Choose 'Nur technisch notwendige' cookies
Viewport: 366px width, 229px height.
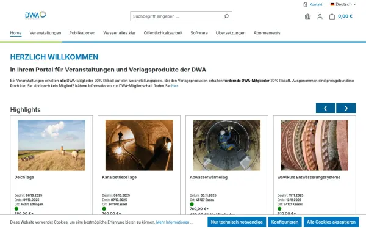[237, 222]
